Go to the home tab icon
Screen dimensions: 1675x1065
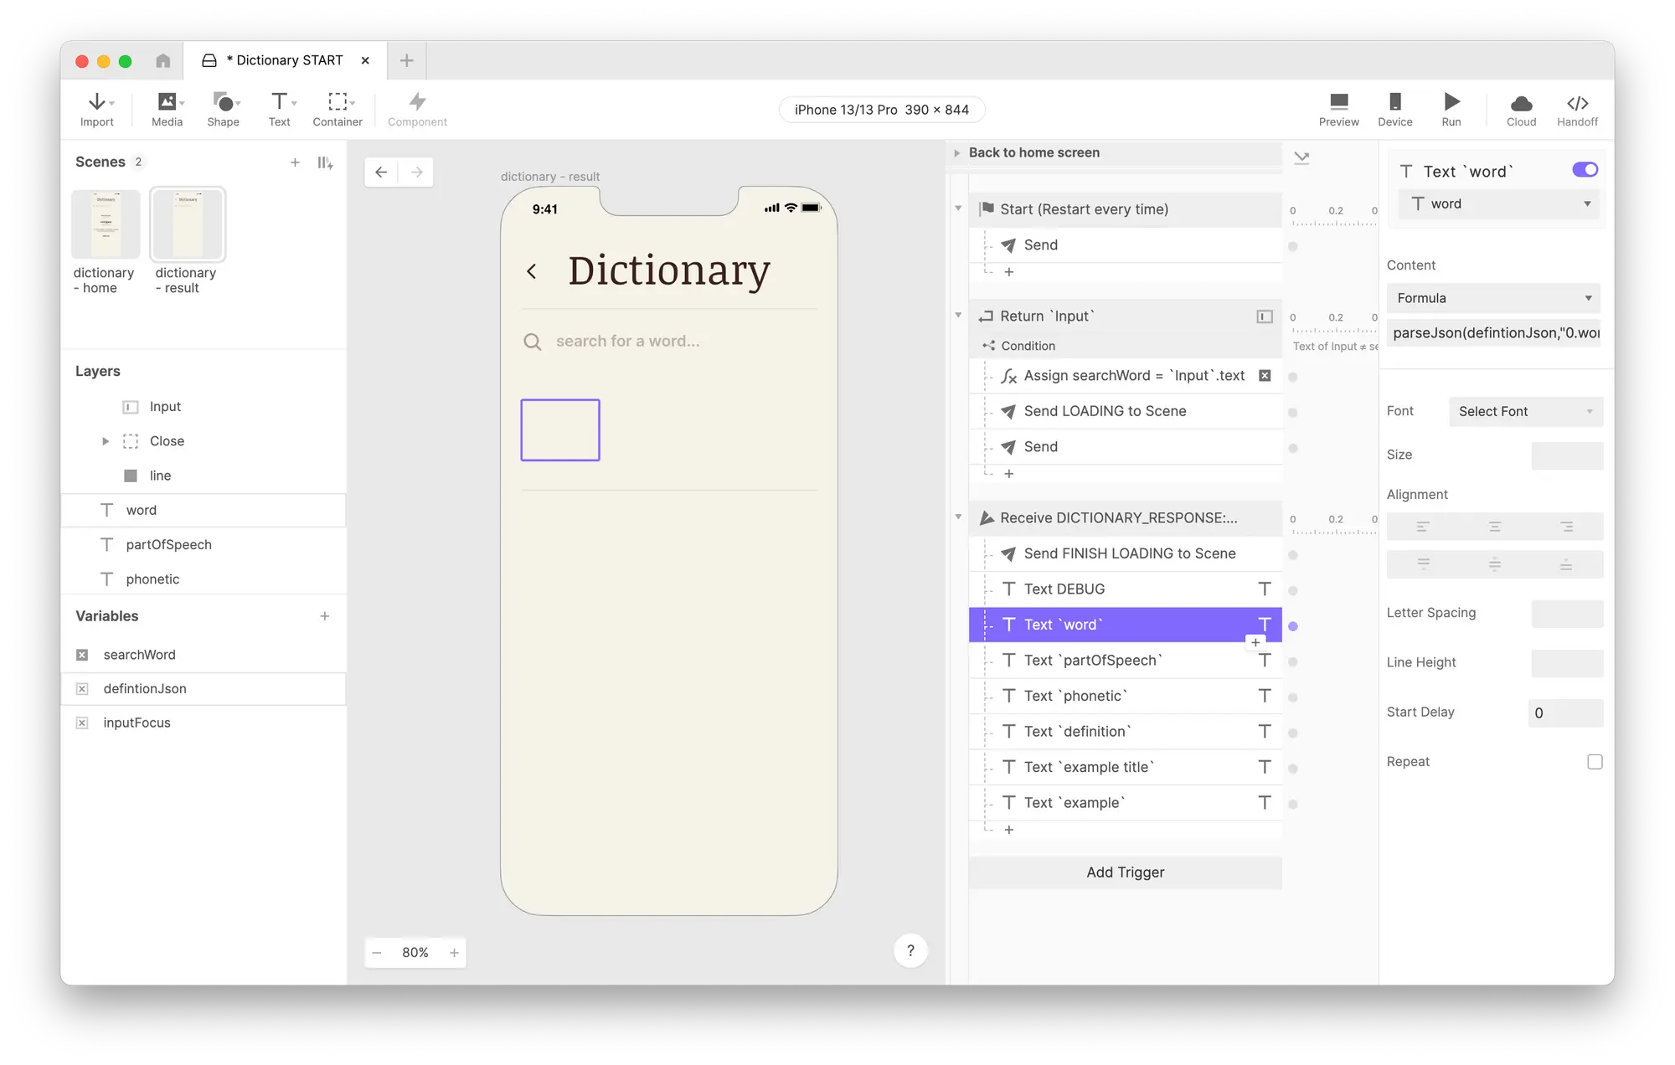click(x=163, y=60)
